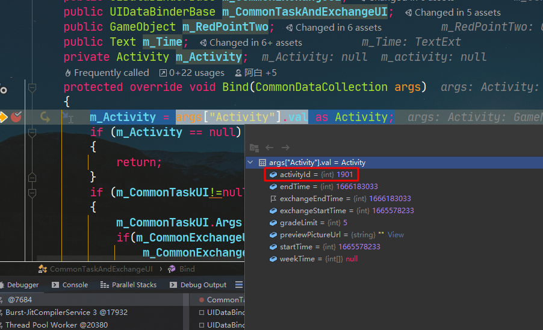Viewport: 543px width, 330px height.
Task: Open the View link for previewPictureUrl
Action: point(396,235)
